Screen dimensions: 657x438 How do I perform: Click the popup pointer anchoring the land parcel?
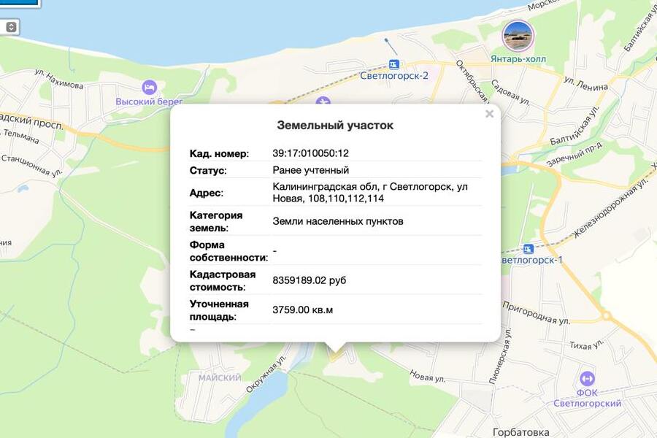point(337,346)
